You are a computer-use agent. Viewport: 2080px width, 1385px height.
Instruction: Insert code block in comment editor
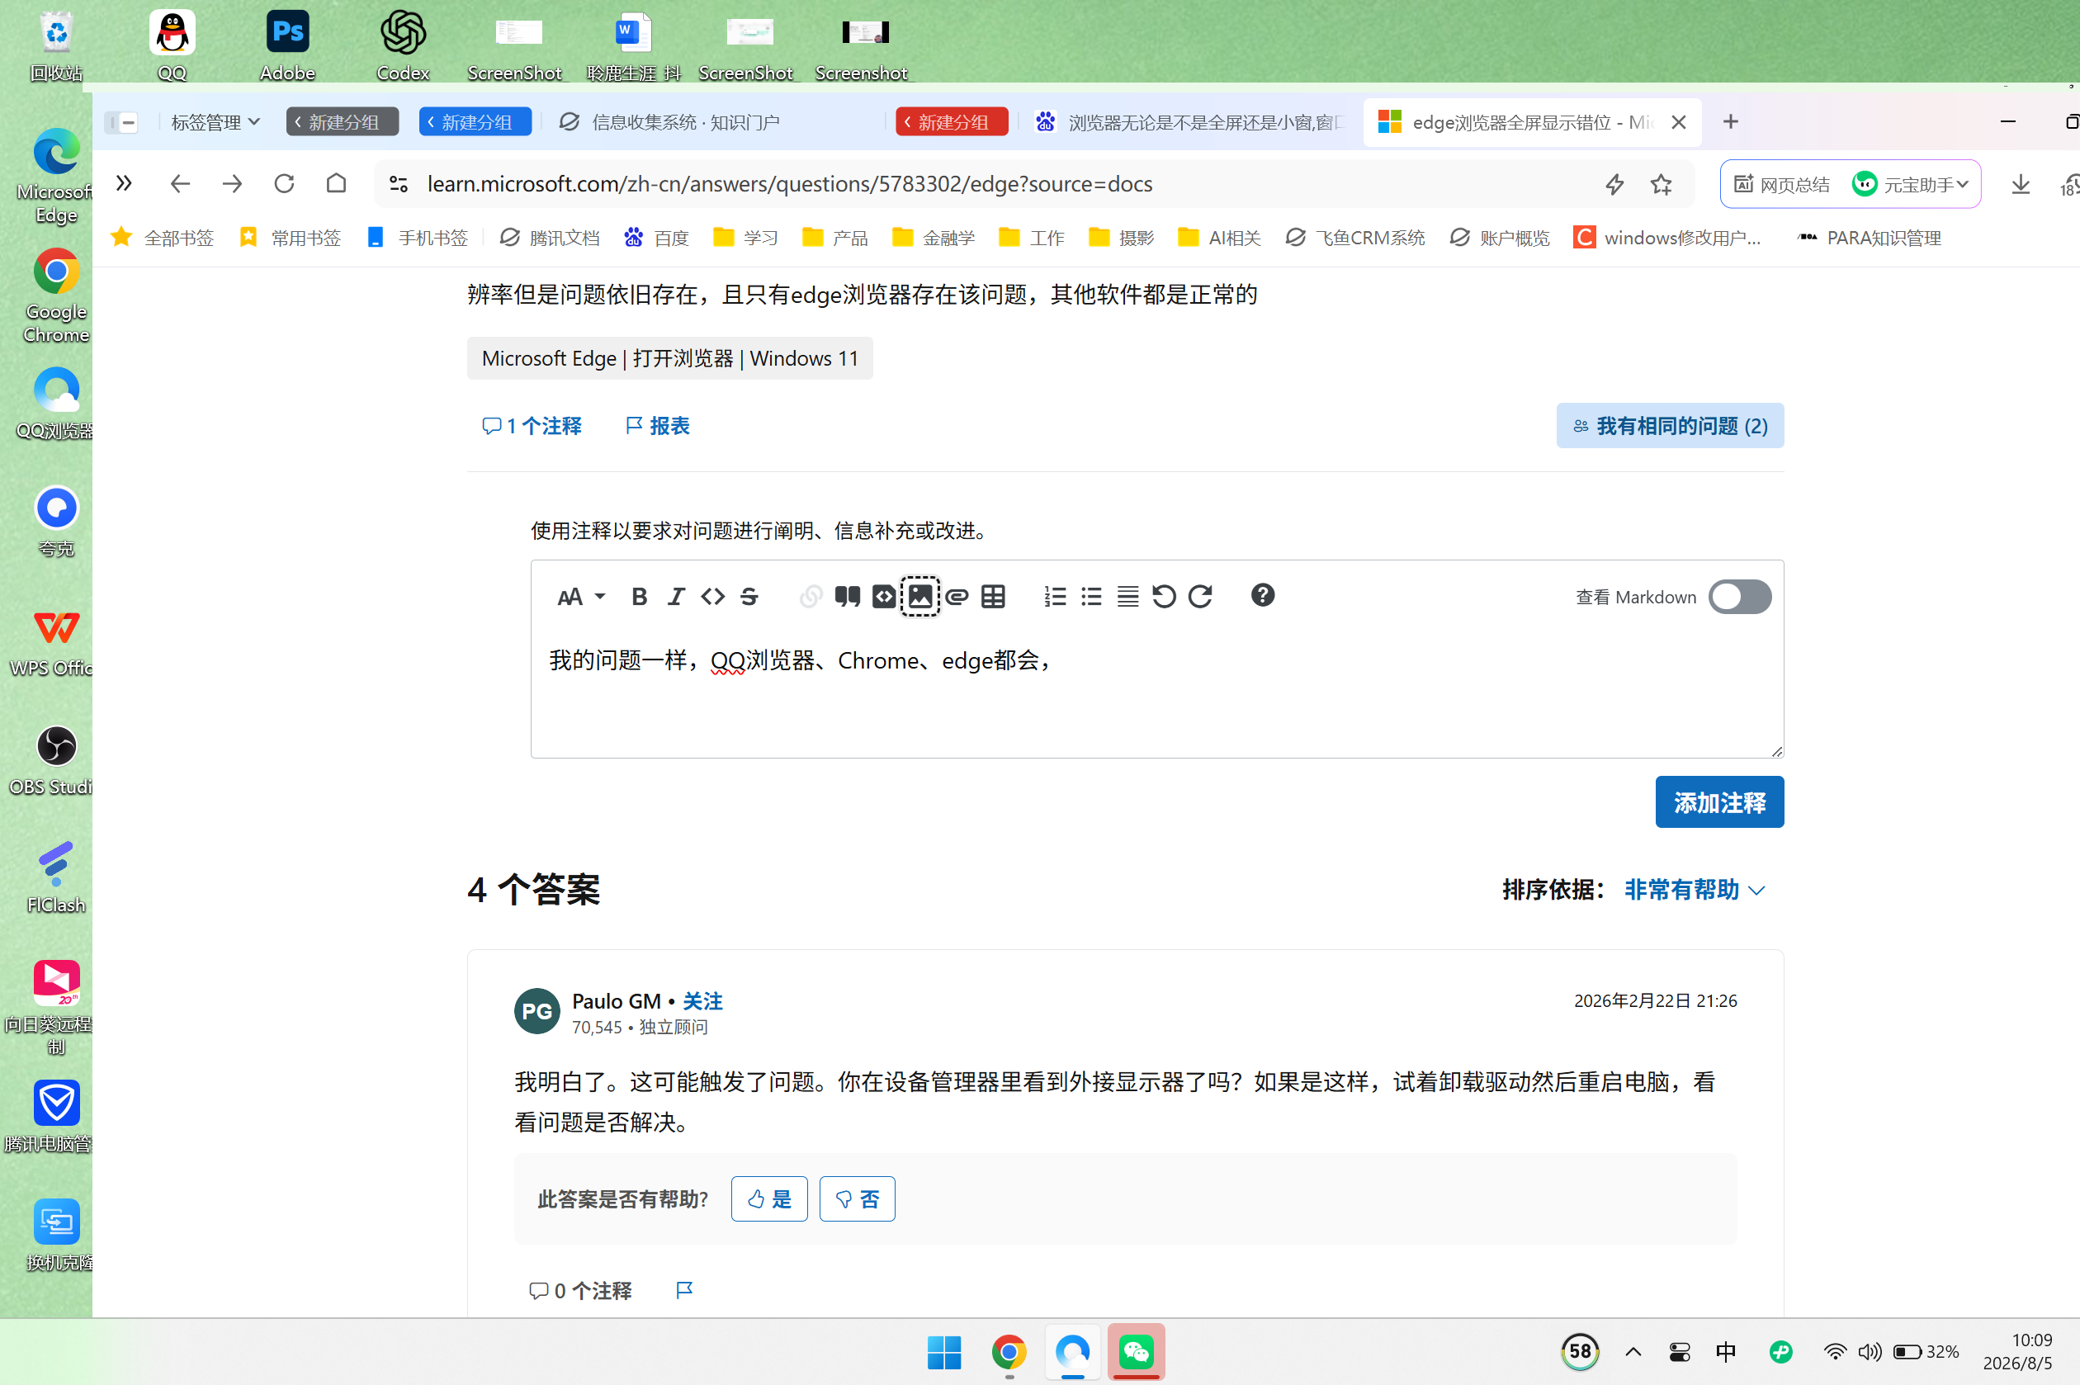pos(883,596)
